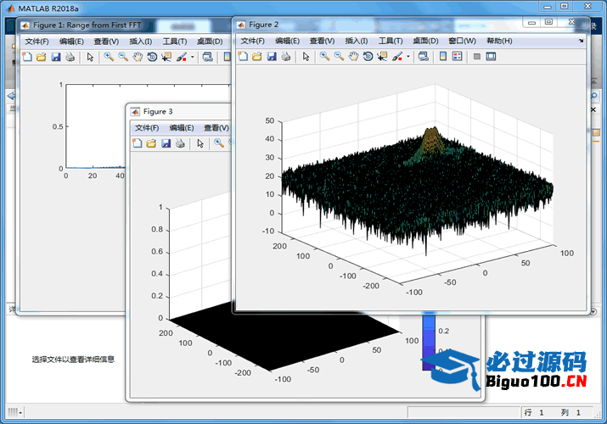Pick the Data Cursor tool in Figure 2
Viewport: 607px width, 424px height.
point(381,57)
